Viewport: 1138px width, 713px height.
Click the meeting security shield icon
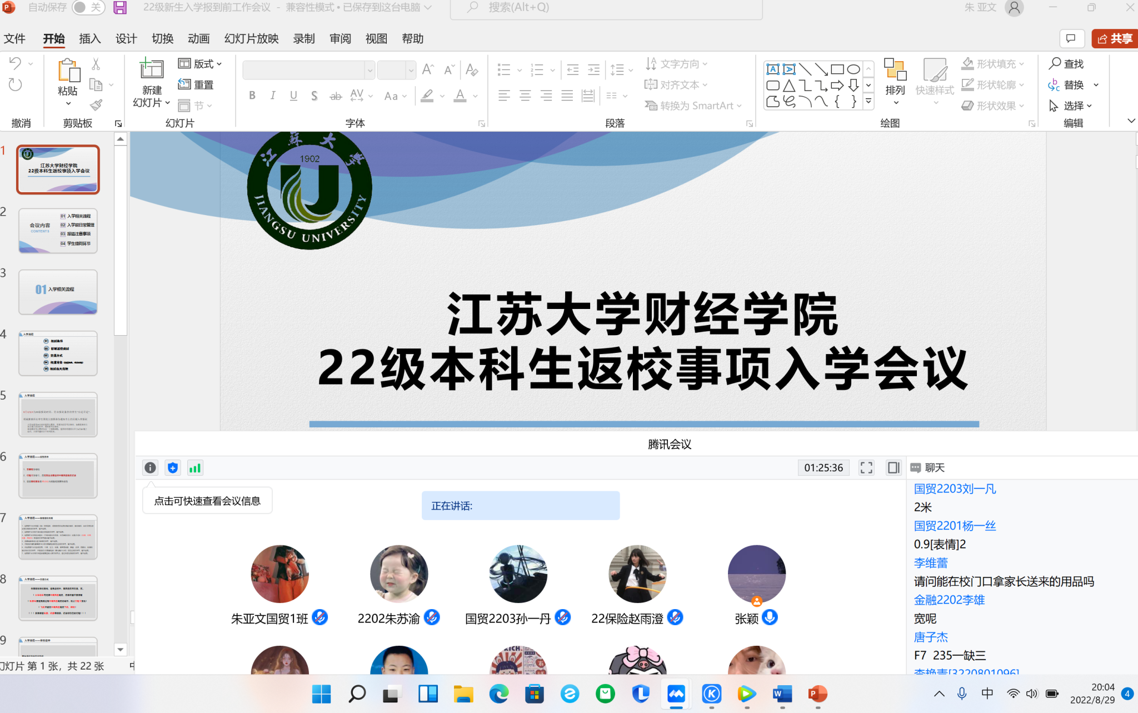173,468
